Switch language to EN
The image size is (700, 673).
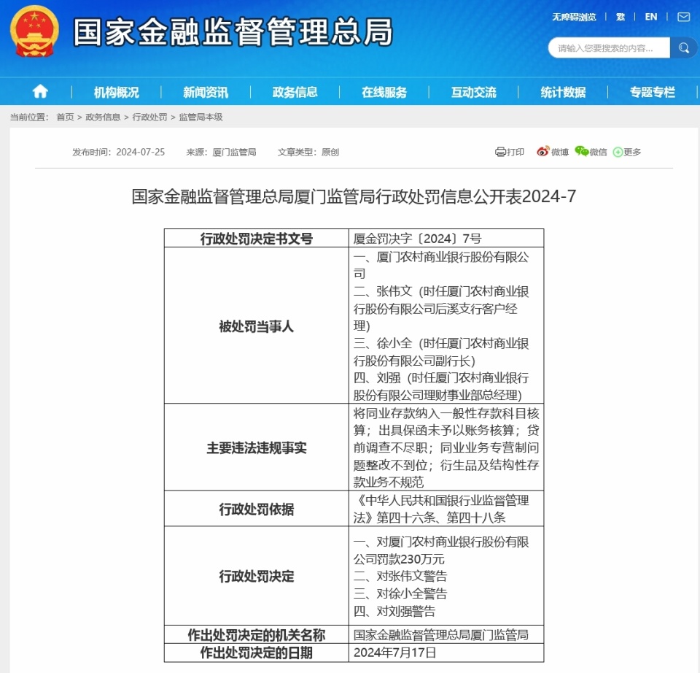click(651, 17)
